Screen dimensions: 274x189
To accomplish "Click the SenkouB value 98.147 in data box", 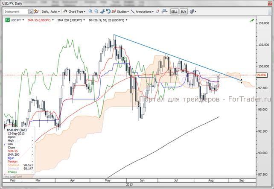I will point(28,169).
